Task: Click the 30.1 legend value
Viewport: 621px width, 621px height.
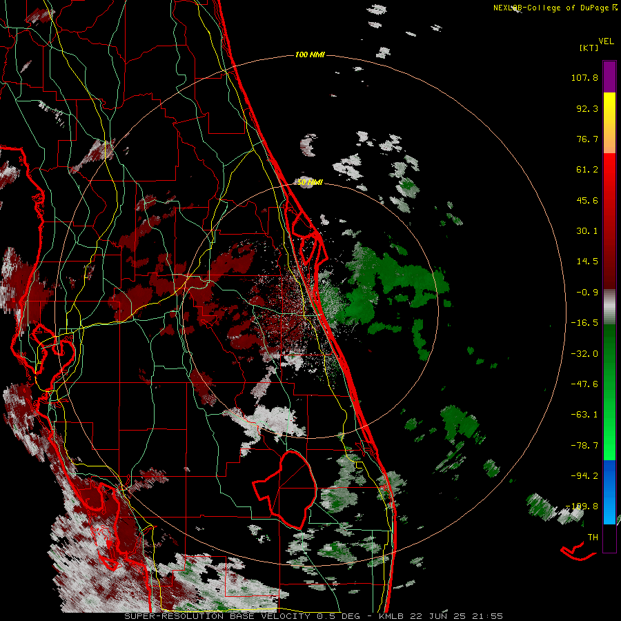Action: click(x=587, y=231)
